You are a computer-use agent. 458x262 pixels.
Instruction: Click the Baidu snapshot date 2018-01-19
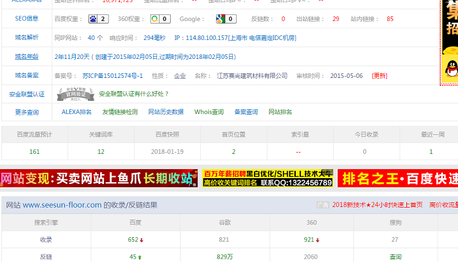167,152
